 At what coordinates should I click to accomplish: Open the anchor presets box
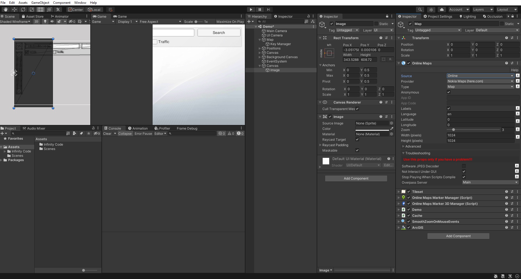(329, 53)
